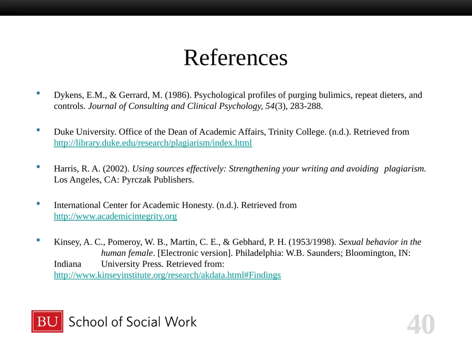
Task: Open the library.duke.edu plagiarism link
Action: click(153, 143)
